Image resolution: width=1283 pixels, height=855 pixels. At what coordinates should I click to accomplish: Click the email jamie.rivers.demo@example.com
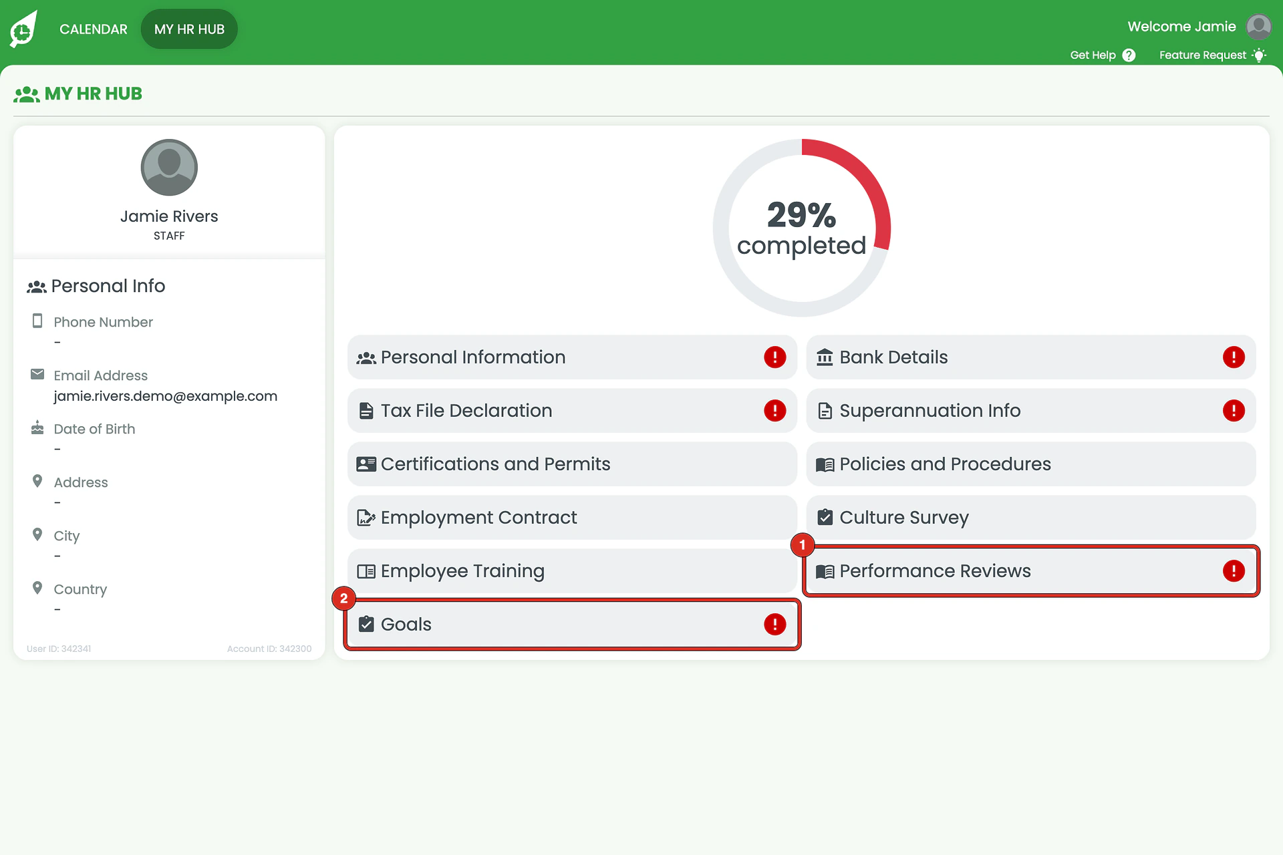[x=165, y=396]
